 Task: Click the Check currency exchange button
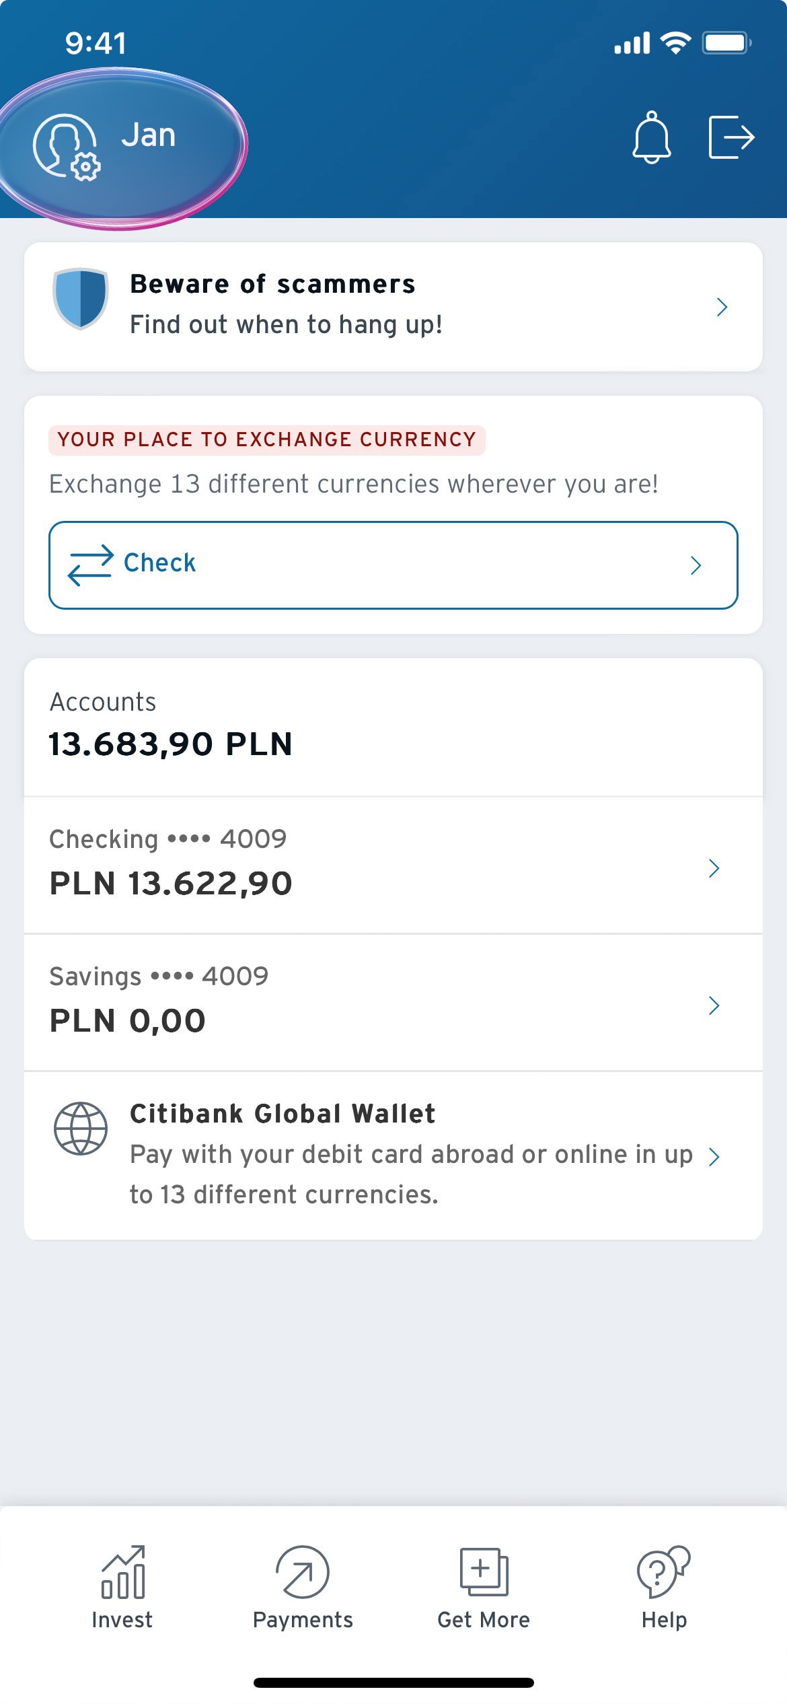(394, 565)
